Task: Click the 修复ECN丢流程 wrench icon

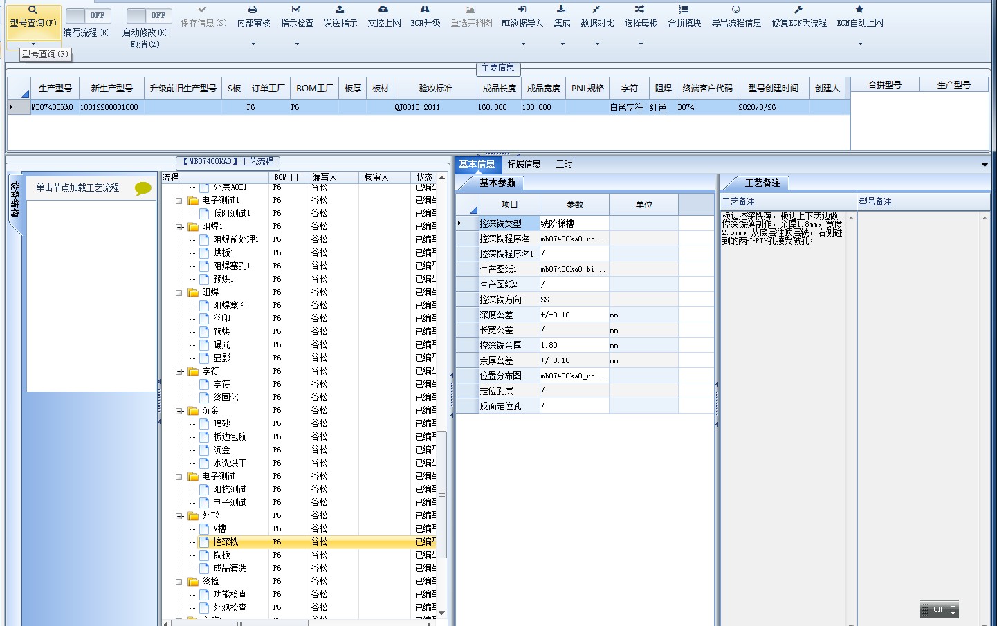Action: (x=798, y=10)
